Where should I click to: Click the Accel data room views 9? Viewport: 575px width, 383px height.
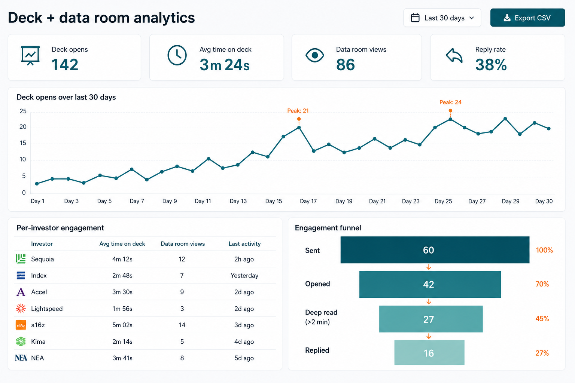182,292
